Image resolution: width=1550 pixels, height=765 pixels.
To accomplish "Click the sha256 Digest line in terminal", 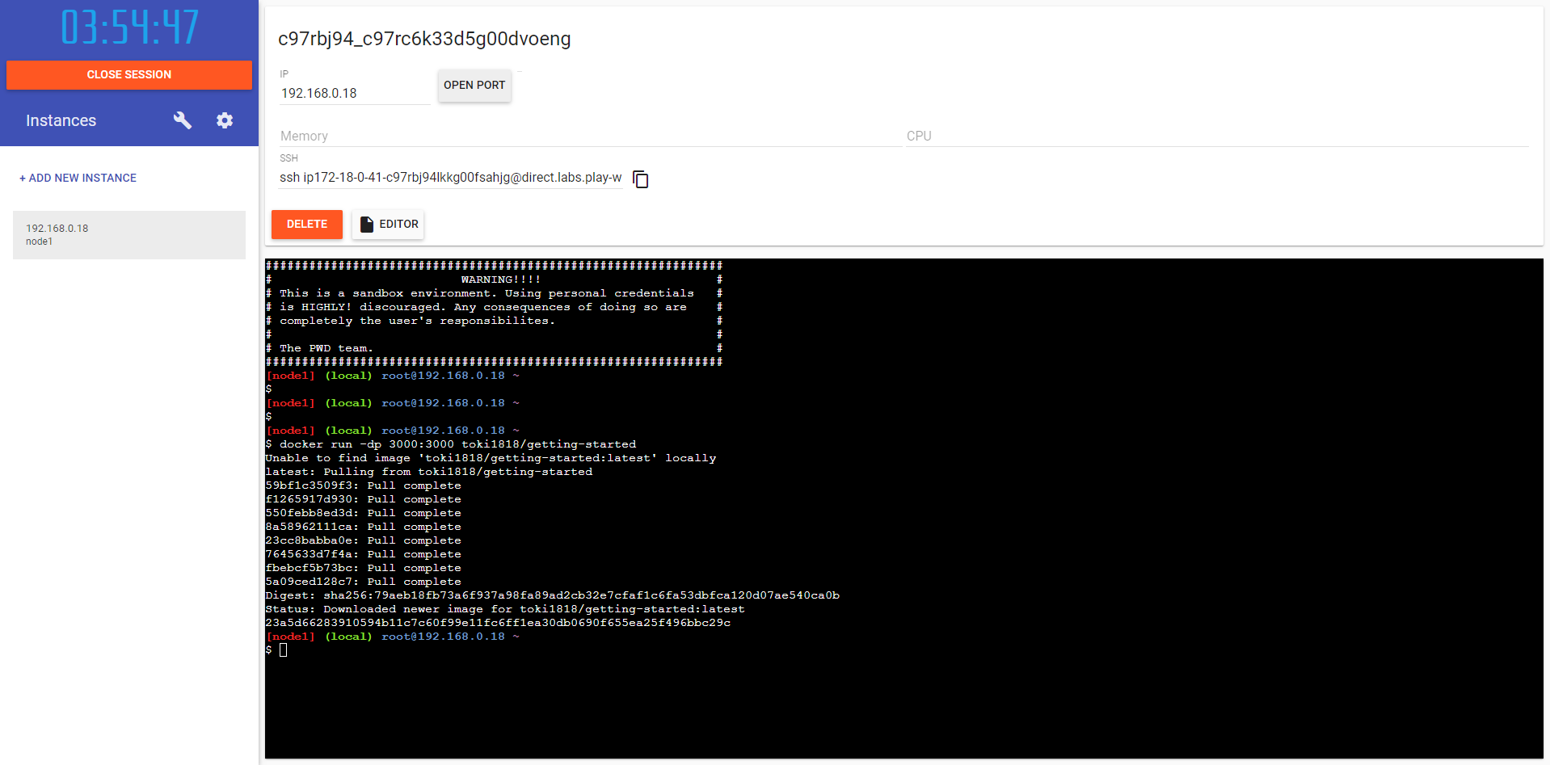I will (552, 595).
